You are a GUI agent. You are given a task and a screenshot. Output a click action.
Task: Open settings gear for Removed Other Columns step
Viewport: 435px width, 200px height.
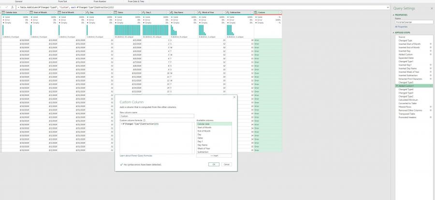(x=431, y=110)
